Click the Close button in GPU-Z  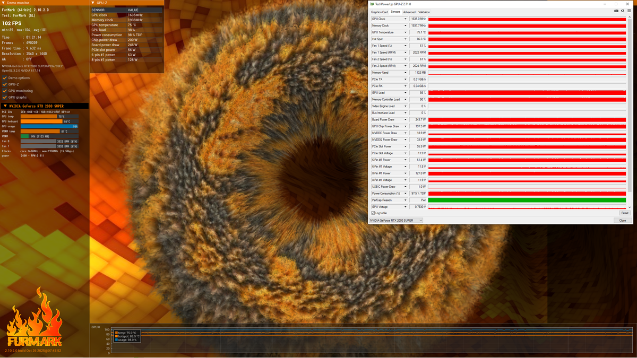[623, 220]
